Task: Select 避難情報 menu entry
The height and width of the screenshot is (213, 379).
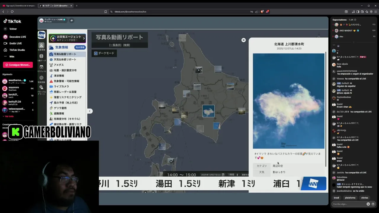Action: coord(67,113)
